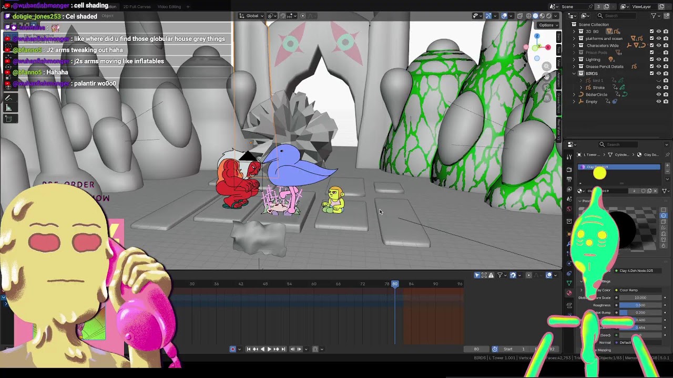
Task: Switch to Video Editing workspace tab
Action: tap(169, 6)
